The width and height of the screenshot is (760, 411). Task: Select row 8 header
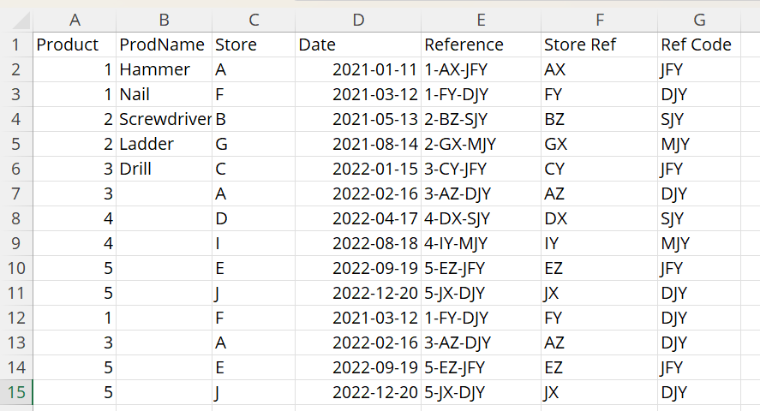(x=16, y=219)
